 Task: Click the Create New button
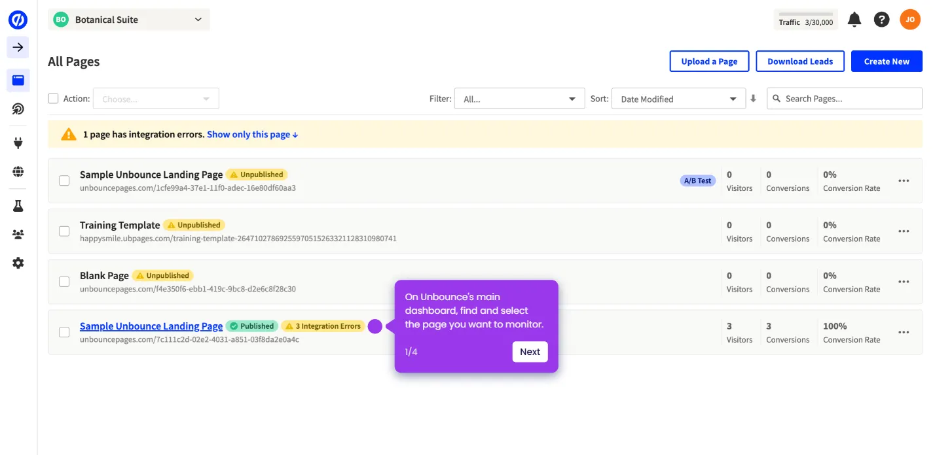pyautogui.click(x=887, y=61)
